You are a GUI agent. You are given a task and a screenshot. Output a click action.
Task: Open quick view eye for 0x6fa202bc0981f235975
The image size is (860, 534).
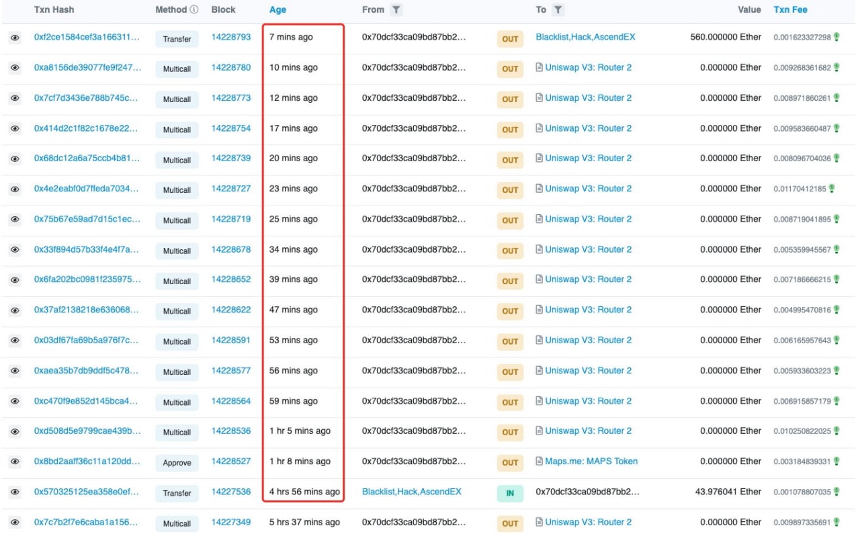click(x=15, y=280)
